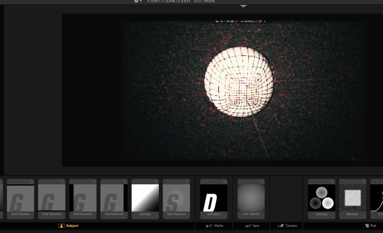
Task: Select the Contrast tool card
Action: tap(145, 199)
